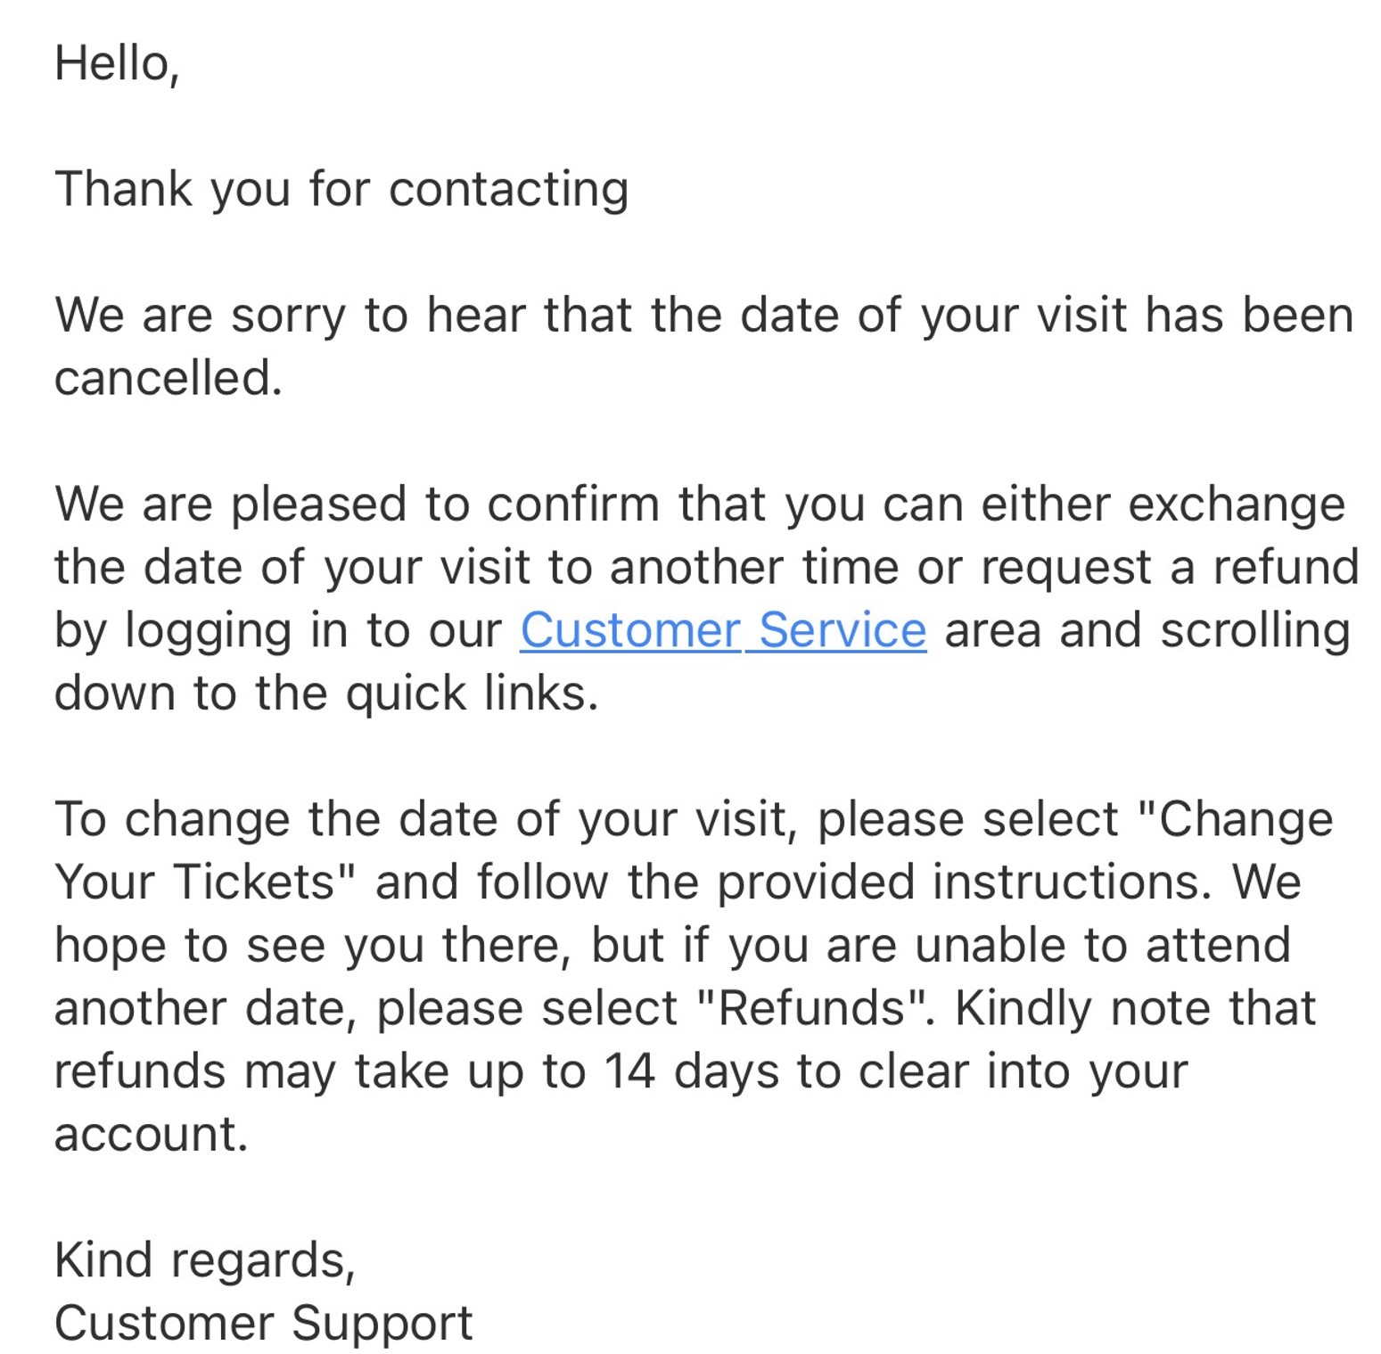Viewport: 1381px width, 1354px height.
Task: Click the "down to the quick links." line
Action: [326, 693]
